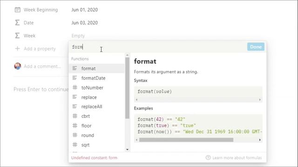298x167 pixels.
Task: Click the Week Beginning property label
Action: tap(41, 10)
